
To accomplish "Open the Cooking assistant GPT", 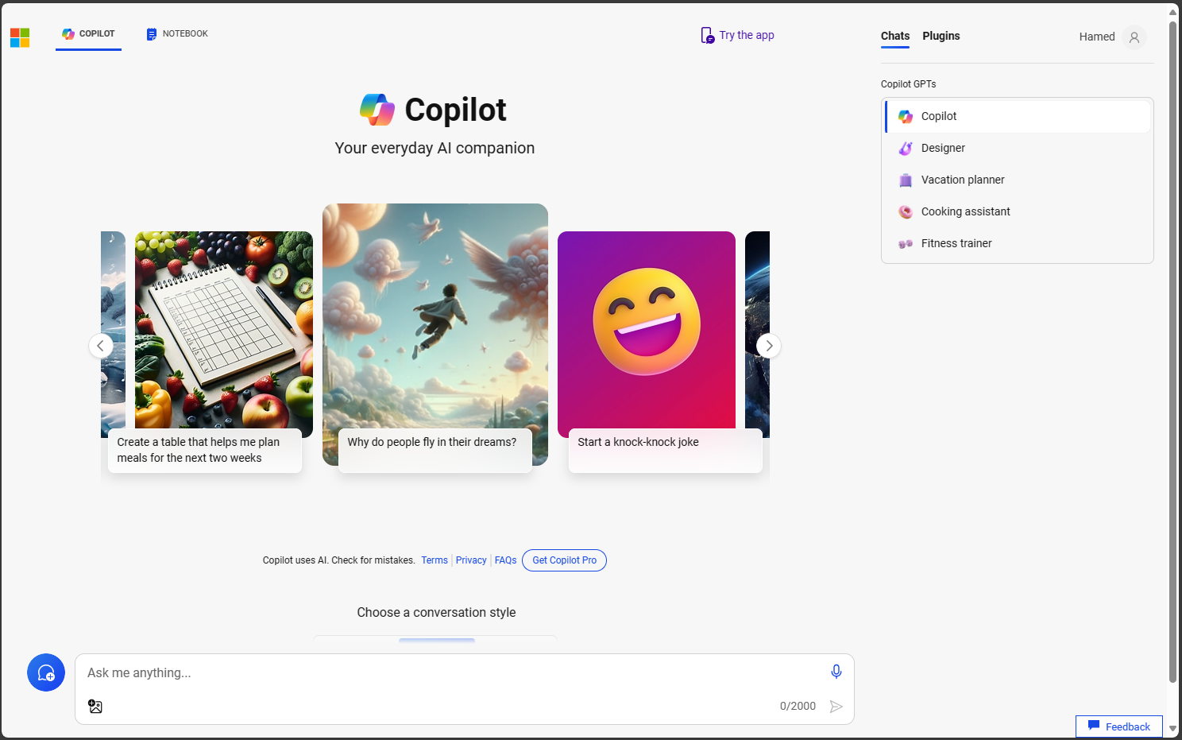I will tap(1018, 211).
